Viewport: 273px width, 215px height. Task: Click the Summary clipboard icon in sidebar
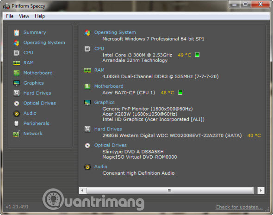(x=17, y=32)
